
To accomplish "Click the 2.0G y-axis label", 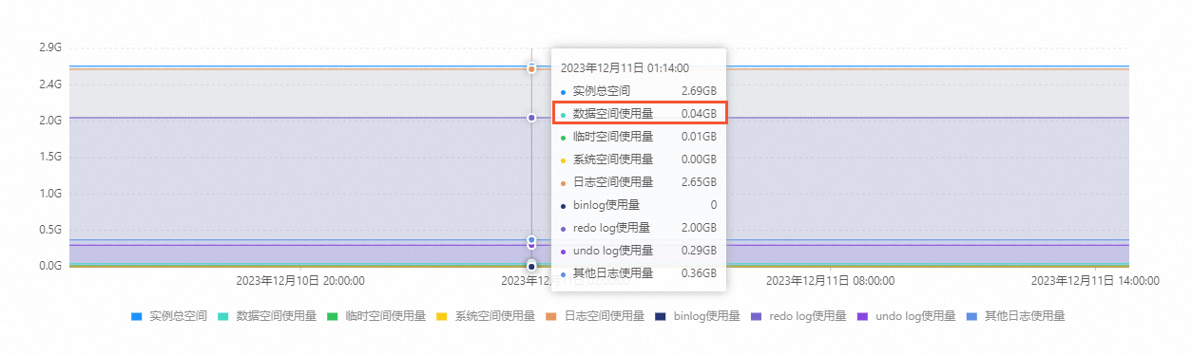I will pos(50,121).
